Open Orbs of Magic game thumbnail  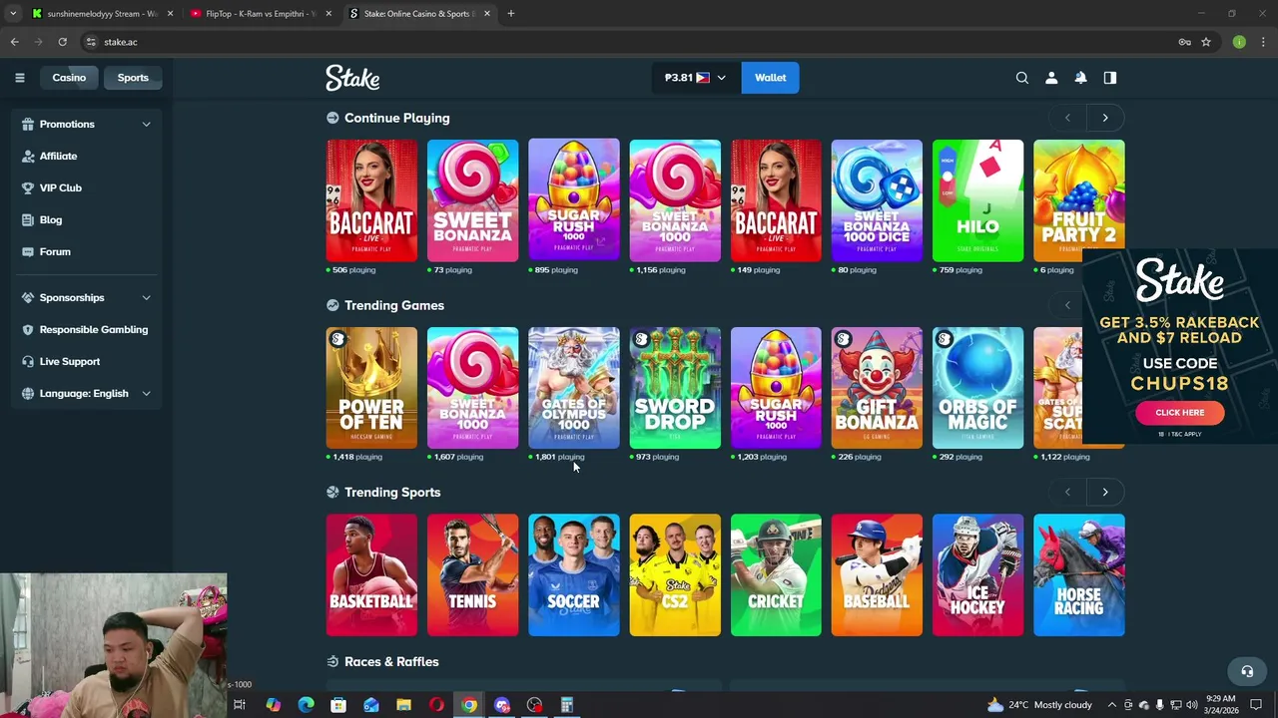pos(977,388)
